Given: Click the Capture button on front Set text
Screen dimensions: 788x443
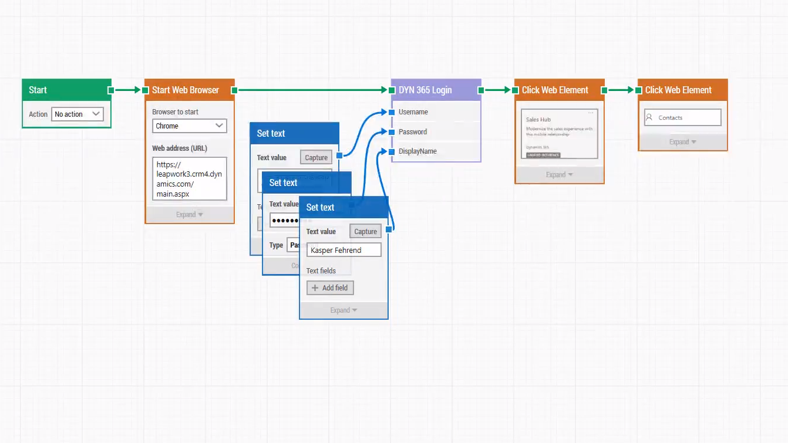Looking at the screenshot, I should coord(365,232).
